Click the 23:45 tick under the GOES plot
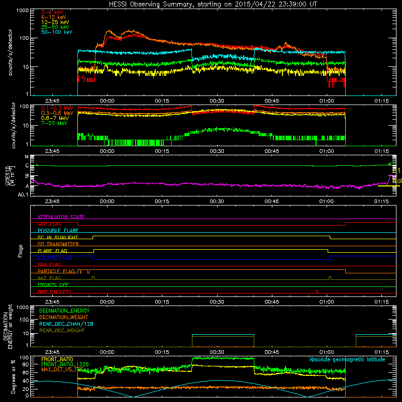Image resolution: width=402 pixels, height=402 pixels. (52, 202)
